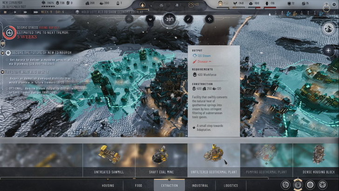Viewport: 339px width, 191px height.
Task: Click the blue thermometer timeline marker
Action: tap(288, 14)
